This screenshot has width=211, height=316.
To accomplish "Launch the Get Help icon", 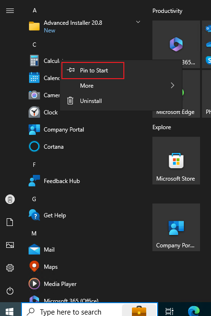I will point(34,215).
